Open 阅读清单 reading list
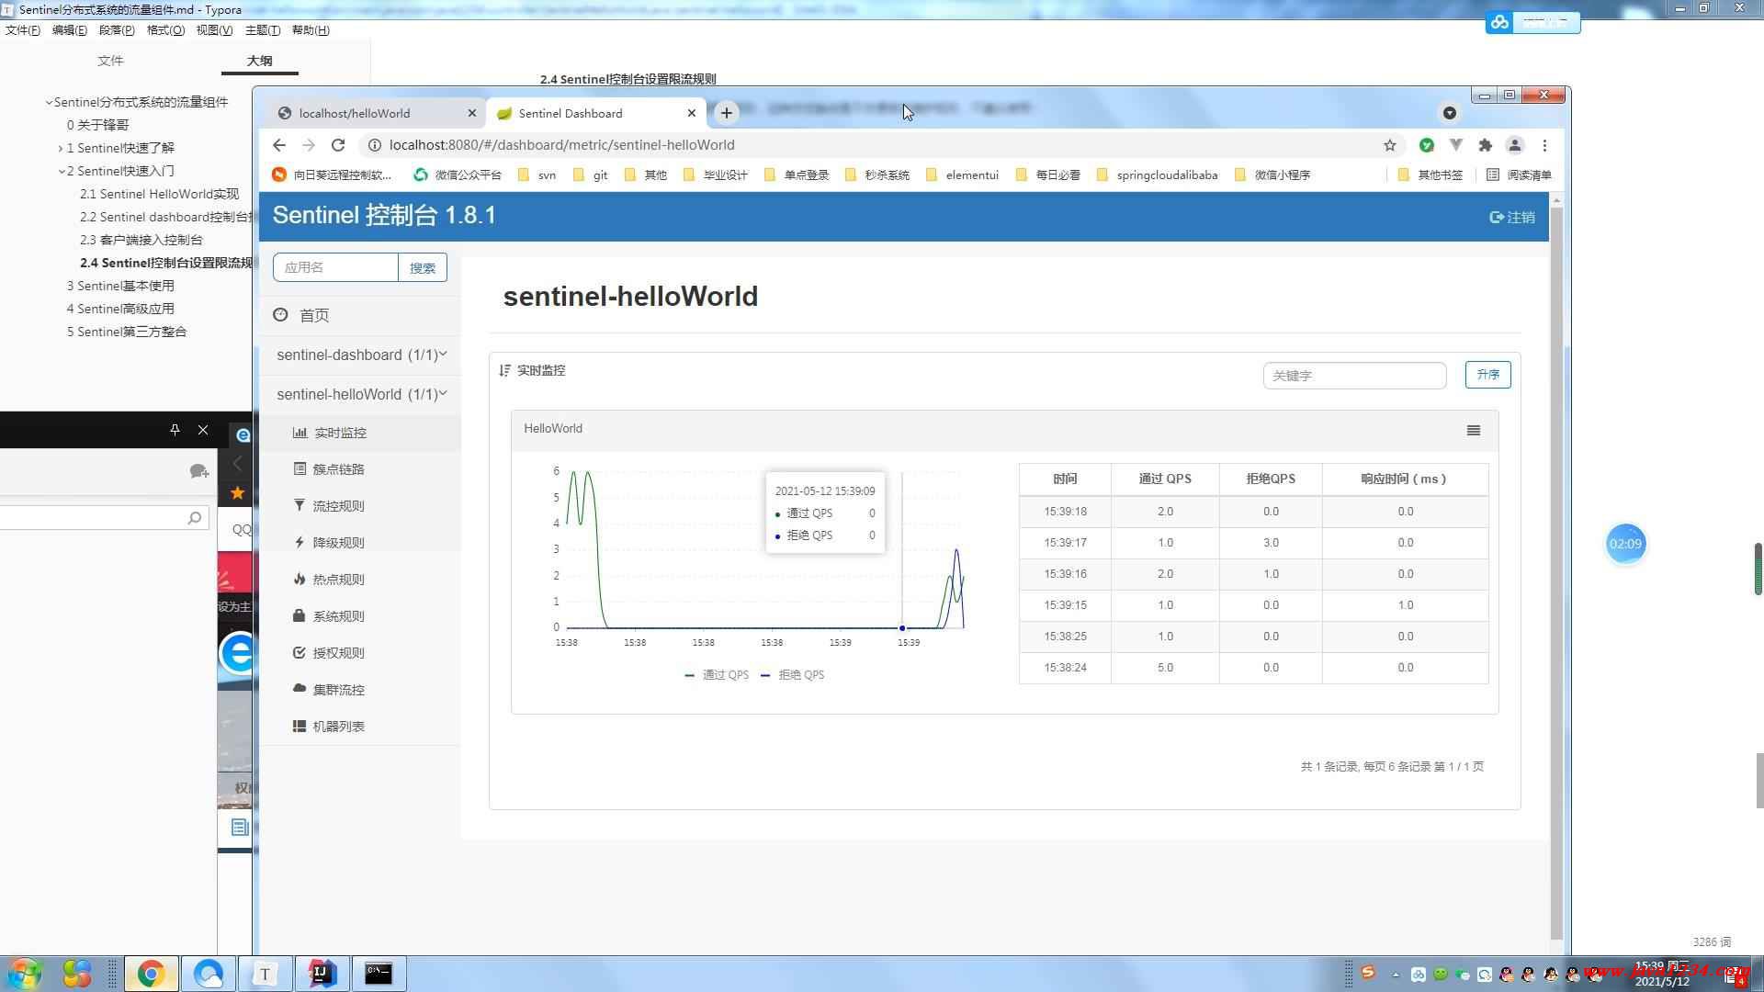The width and height of the screenshot is (1764, 992). coord(1519,175)
